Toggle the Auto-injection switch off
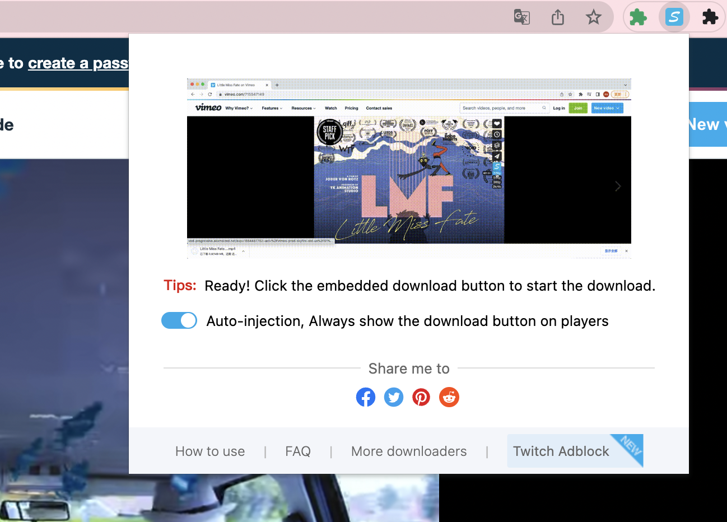The height and width of the screenshot is (522, 727). tap(179, 320)
